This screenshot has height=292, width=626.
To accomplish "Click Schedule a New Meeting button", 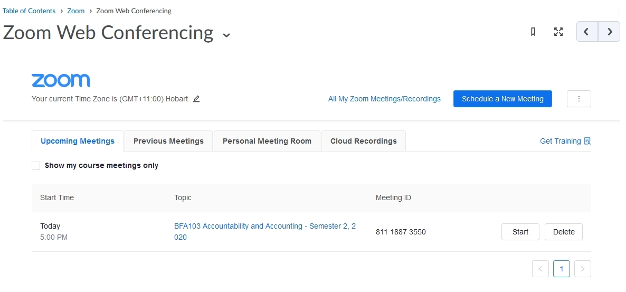I will tap(502, 99).
